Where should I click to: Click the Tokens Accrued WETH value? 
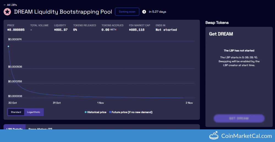[109, 30]
